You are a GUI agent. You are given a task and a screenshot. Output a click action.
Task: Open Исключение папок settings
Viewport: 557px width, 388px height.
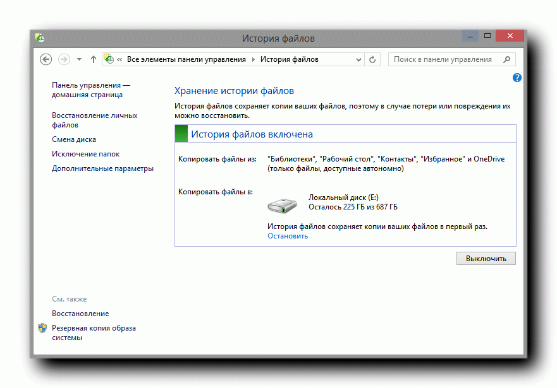[85, 154]
